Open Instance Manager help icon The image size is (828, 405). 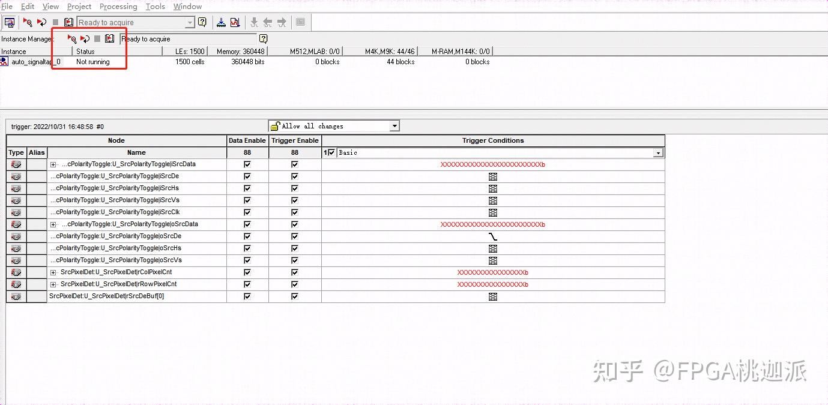[x=263, y=38]
